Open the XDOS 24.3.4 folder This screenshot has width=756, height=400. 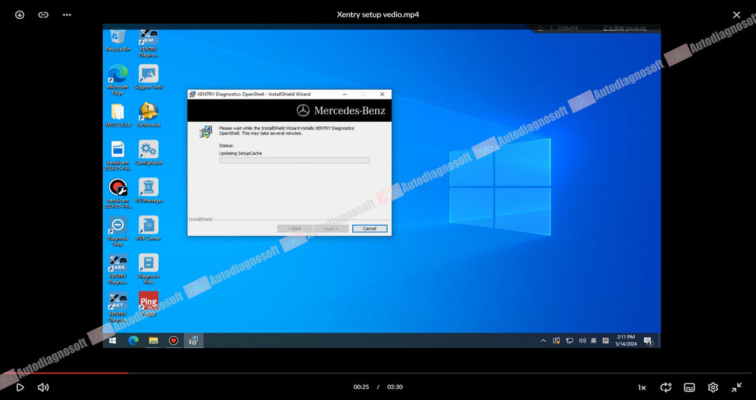click(x=118, y=115)
